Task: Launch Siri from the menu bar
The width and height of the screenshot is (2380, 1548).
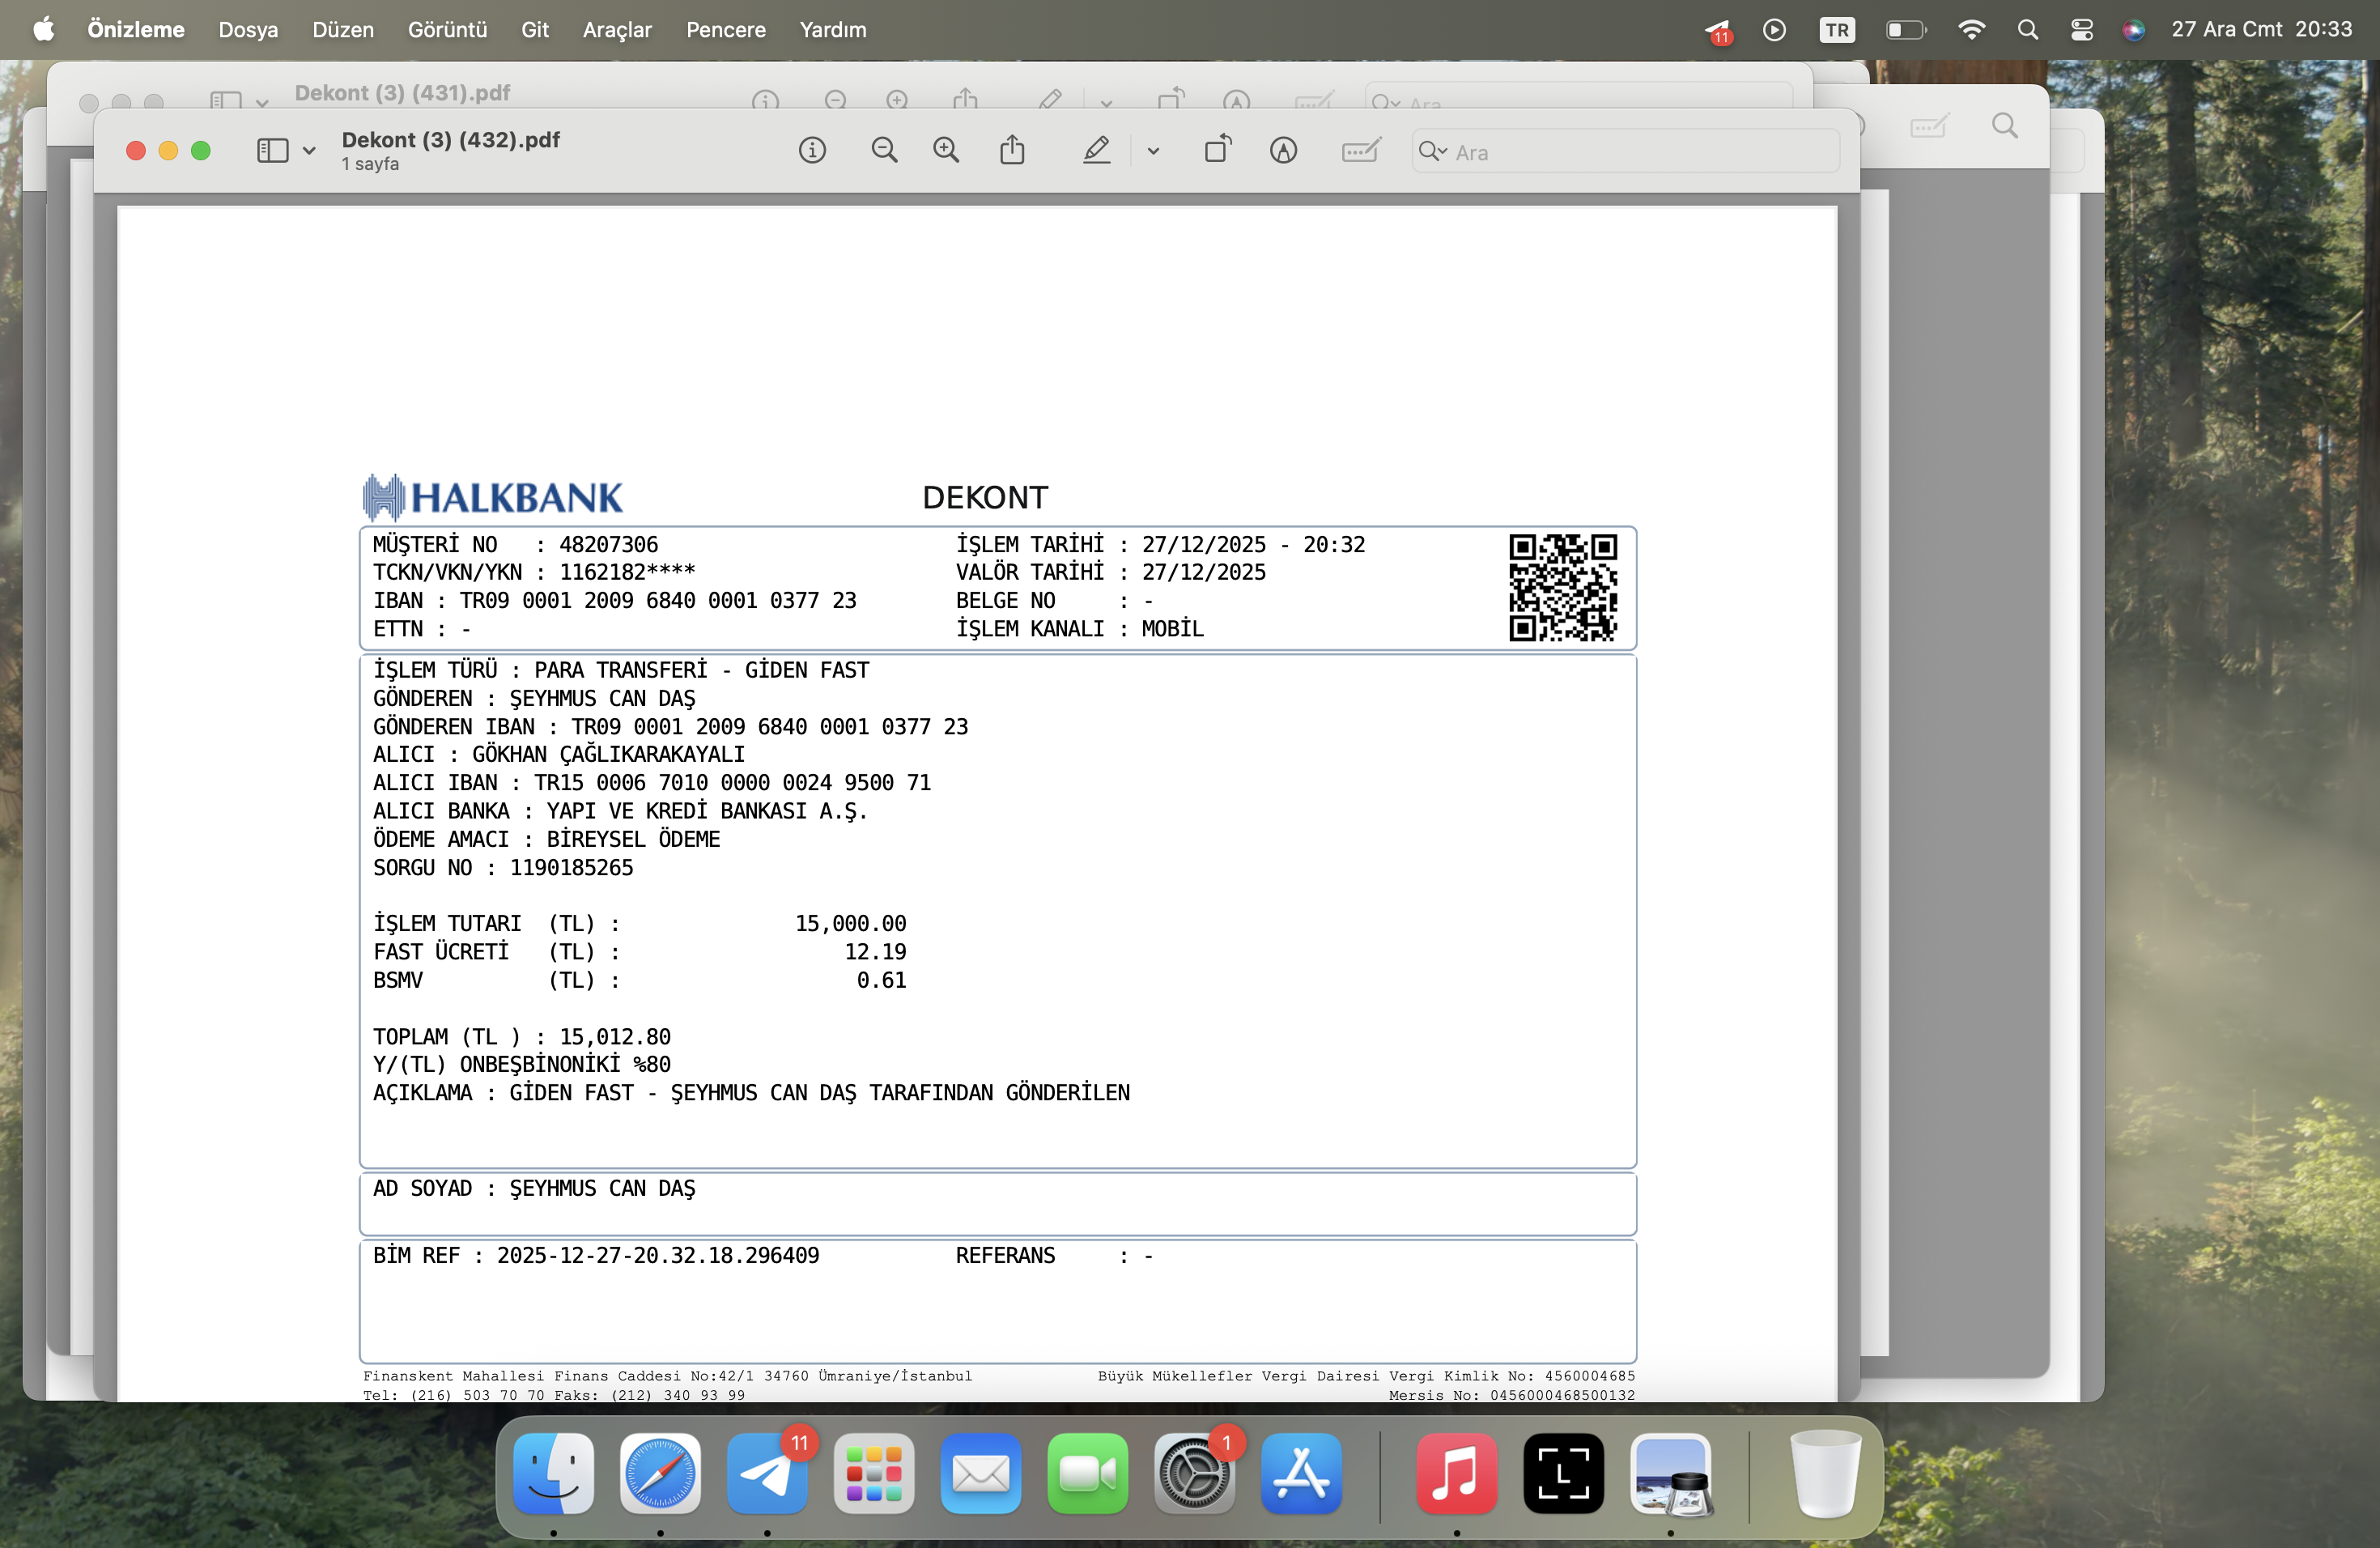Action: click(x=2133, y=30)
